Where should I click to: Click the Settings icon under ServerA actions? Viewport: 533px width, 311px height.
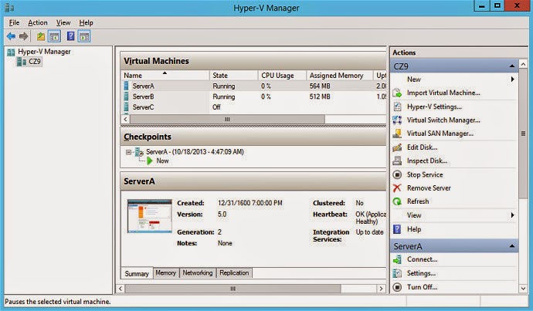(397, 273)
